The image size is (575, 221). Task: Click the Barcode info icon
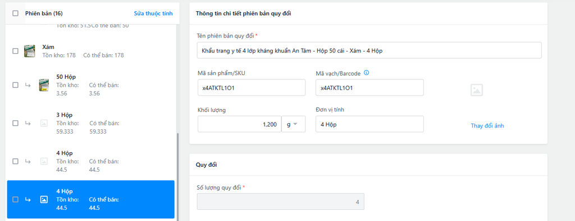[366, 73]
